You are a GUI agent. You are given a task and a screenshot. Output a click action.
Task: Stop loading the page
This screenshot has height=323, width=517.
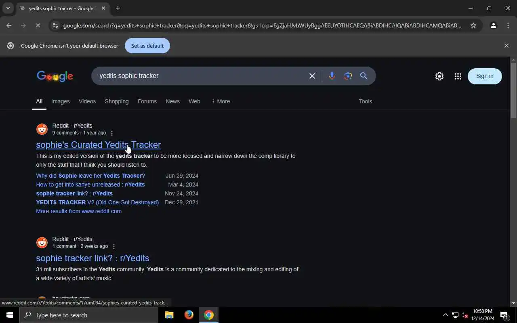tap(38, 25)
